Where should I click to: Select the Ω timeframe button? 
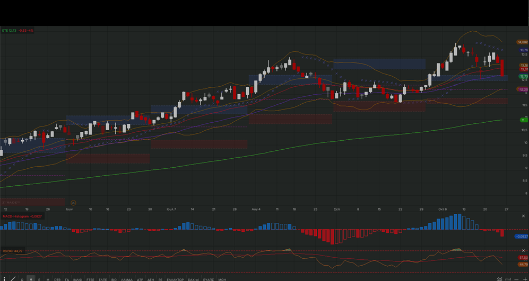22,279
